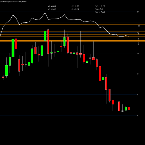
Task: Click the first small red candle at chart start
Action: pos(3,77)
